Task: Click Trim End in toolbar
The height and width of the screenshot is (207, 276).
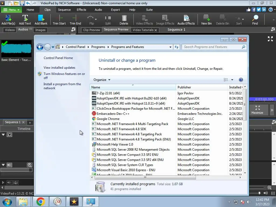Action: 75,20
